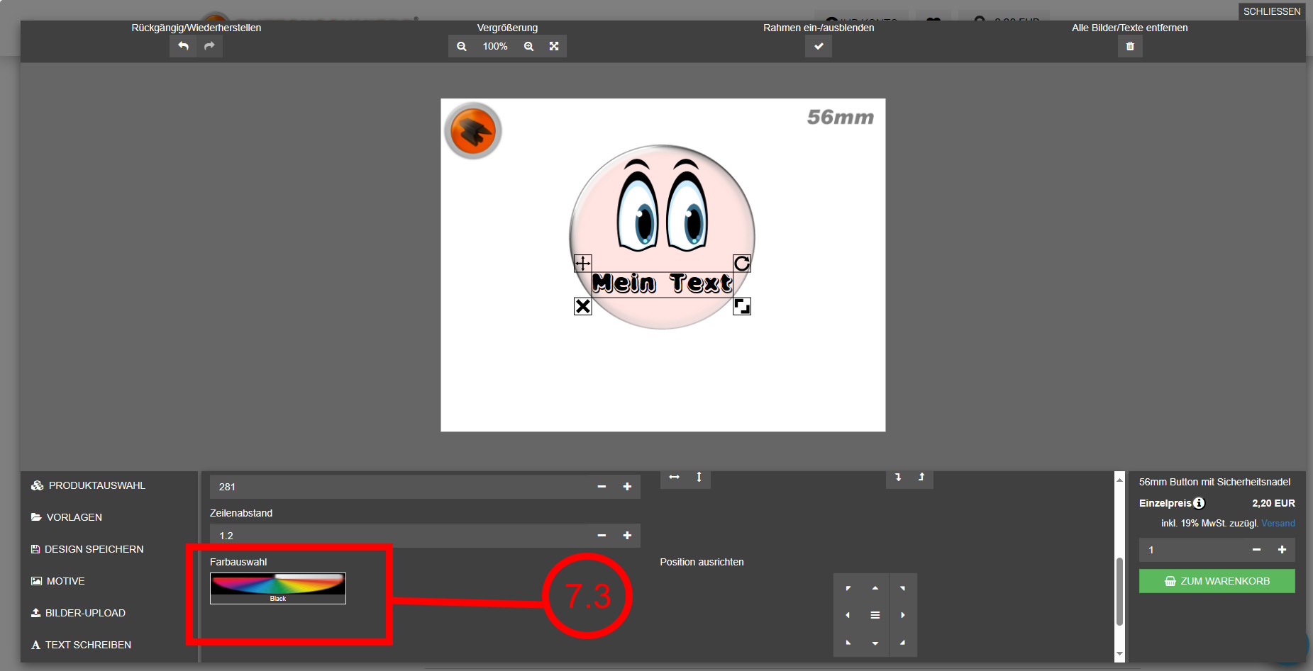Zoom in on the design canvas
This screenshot has height=671, width=1313.
pos(528,46)
